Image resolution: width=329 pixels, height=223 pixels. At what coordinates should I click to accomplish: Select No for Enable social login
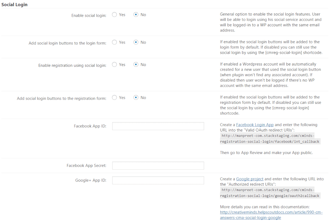[x=136, y=15]
